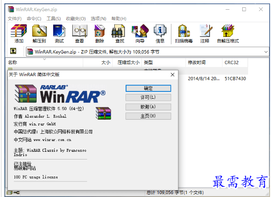
Task: Click the archive icon in address bar
Action: point(30,52)
